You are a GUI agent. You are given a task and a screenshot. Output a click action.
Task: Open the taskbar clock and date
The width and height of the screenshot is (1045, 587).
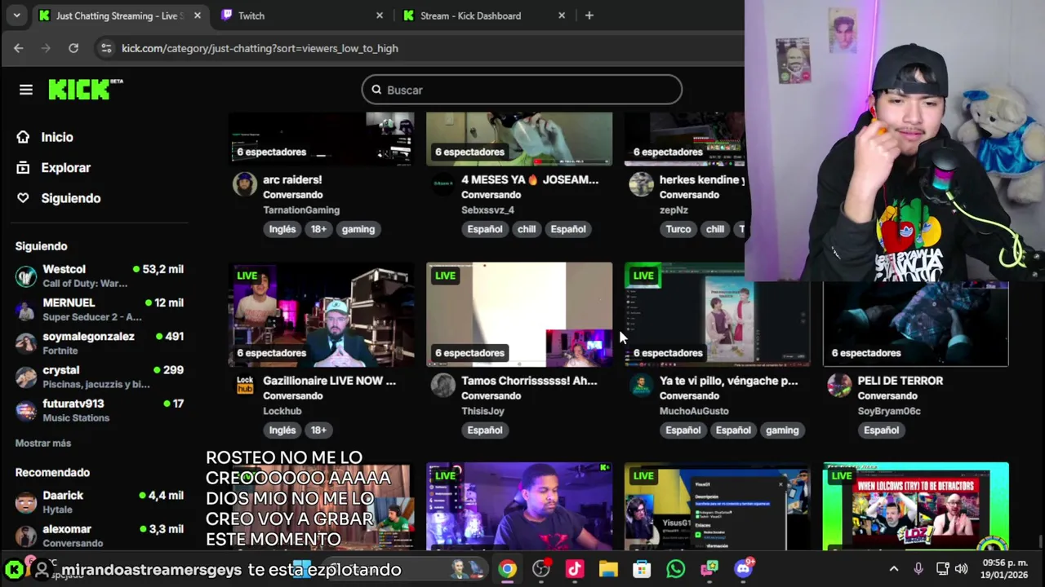pos(1005,569)
